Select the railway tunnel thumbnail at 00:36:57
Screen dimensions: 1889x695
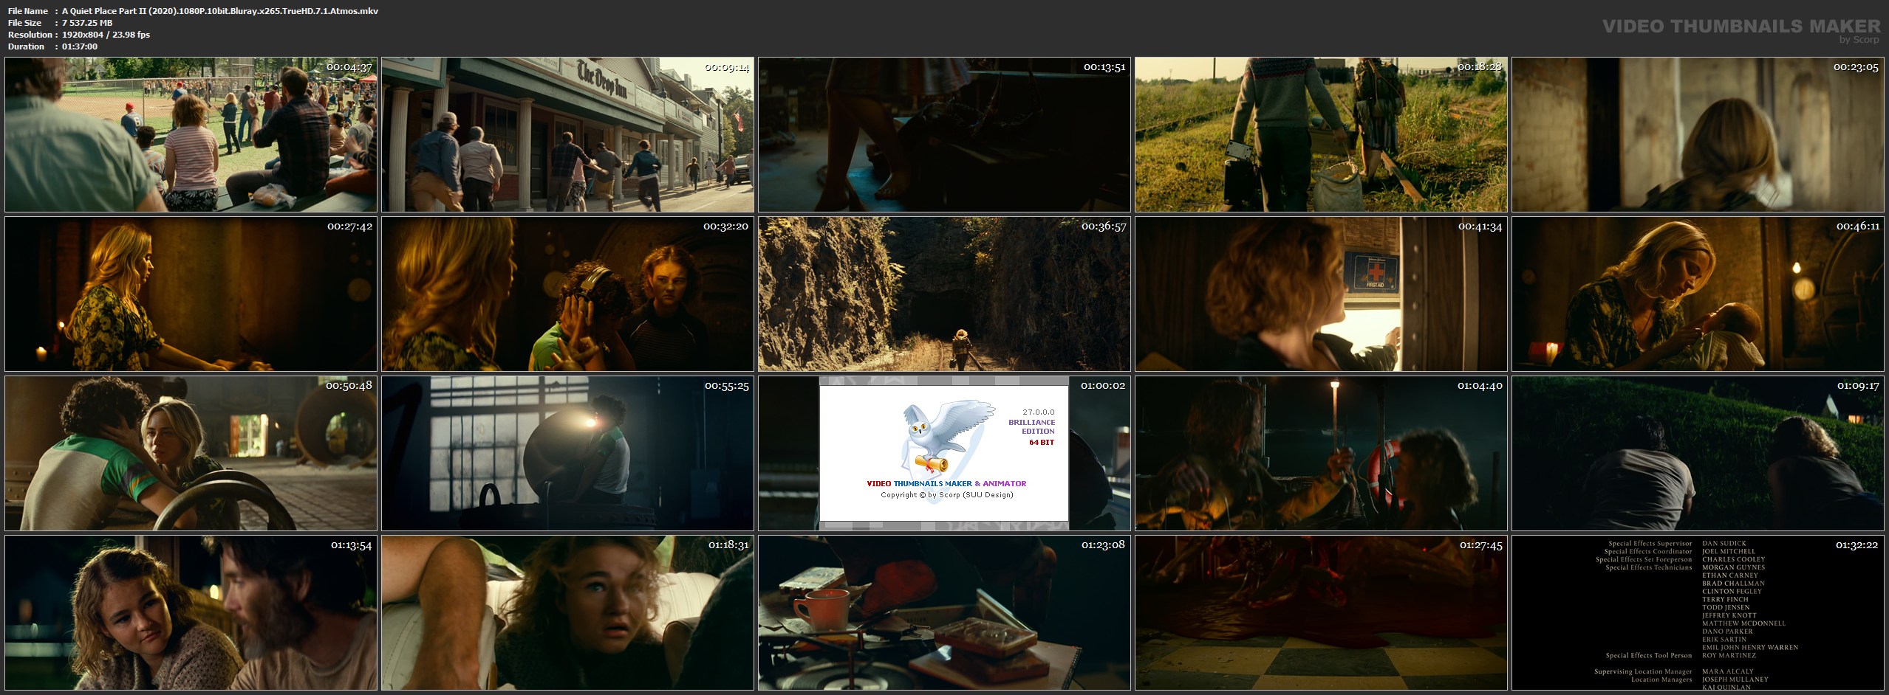(x=944, y=294)
